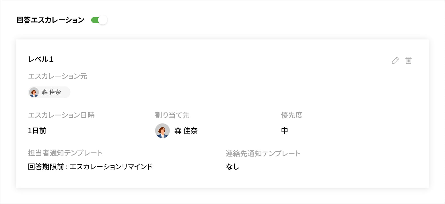The width and height of the screenshot is (445, 204).
Task: Click the 優先度 label
Action: tap(292, 115)
